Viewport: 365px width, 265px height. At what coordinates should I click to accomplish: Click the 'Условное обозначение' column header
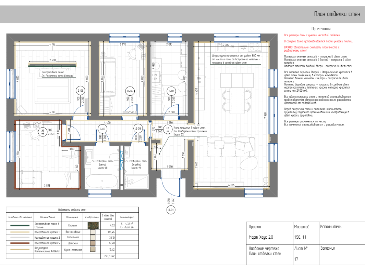(20, 217)
